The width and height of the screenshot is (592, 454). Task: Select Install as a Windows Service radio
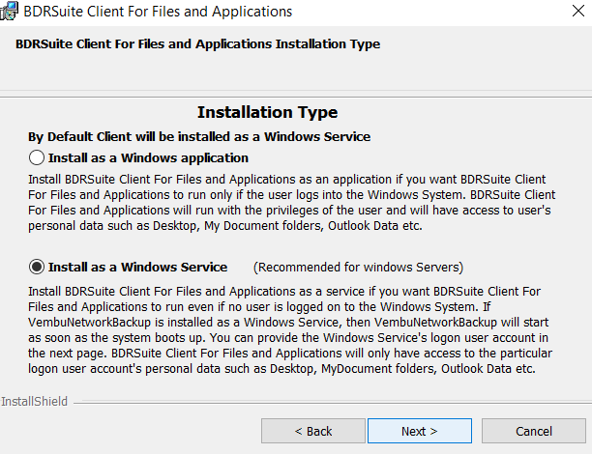click(x=37, y=267)
